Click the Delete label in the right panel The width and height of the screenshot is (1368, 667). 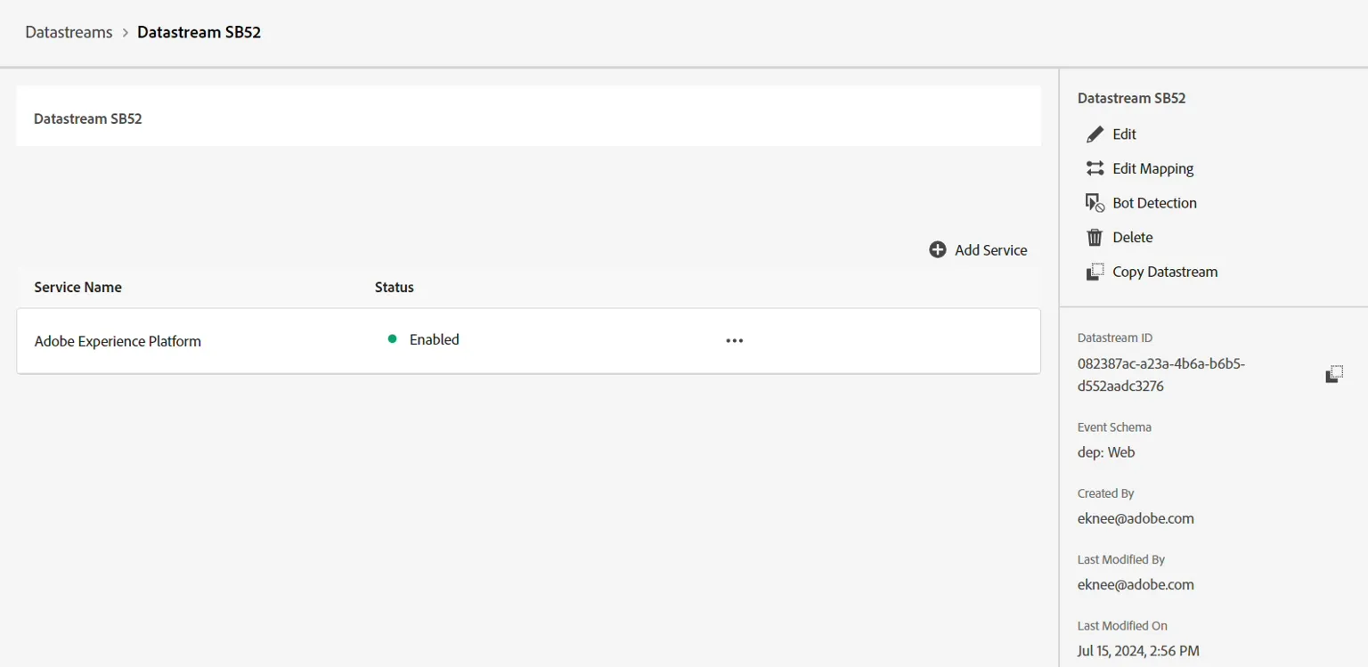[x=1132, y=238]
